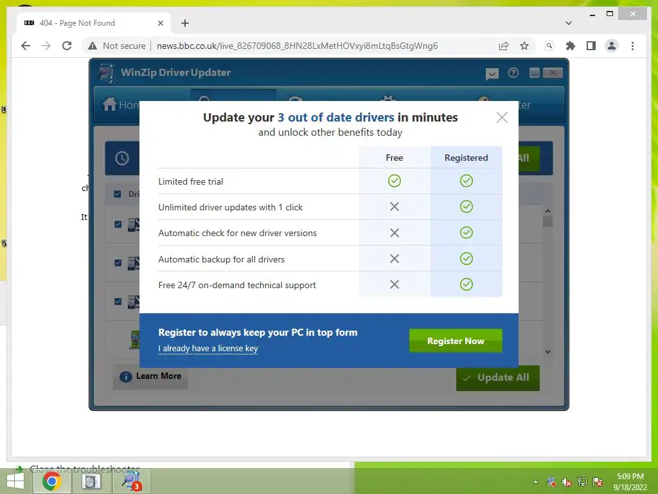Viewport: 658px width, 494px height.
Task: Click the driver icon in the second list row
Action: [134, 263]
